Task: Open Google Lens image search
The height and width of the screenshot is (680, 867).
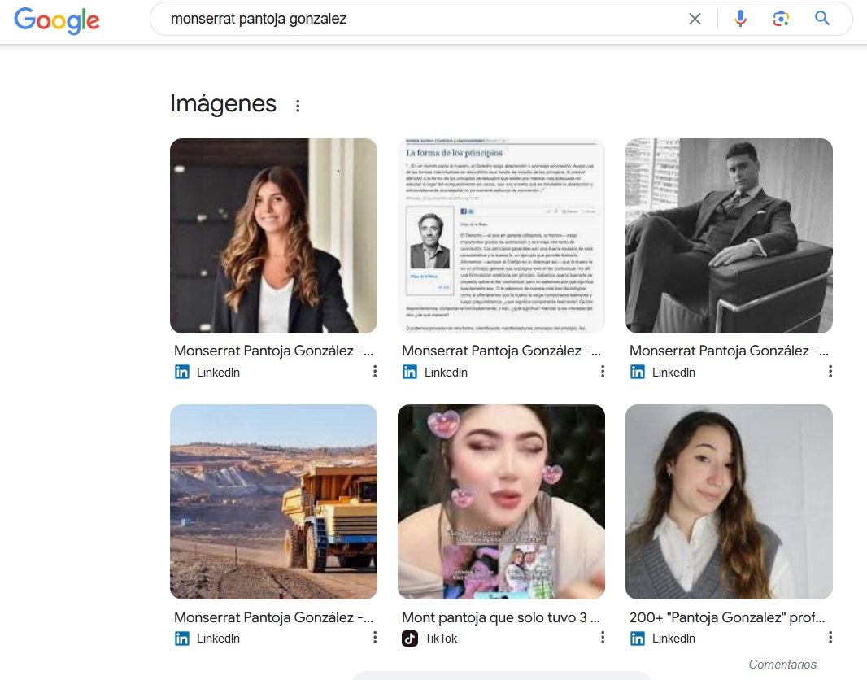Action: pos(781,19)
